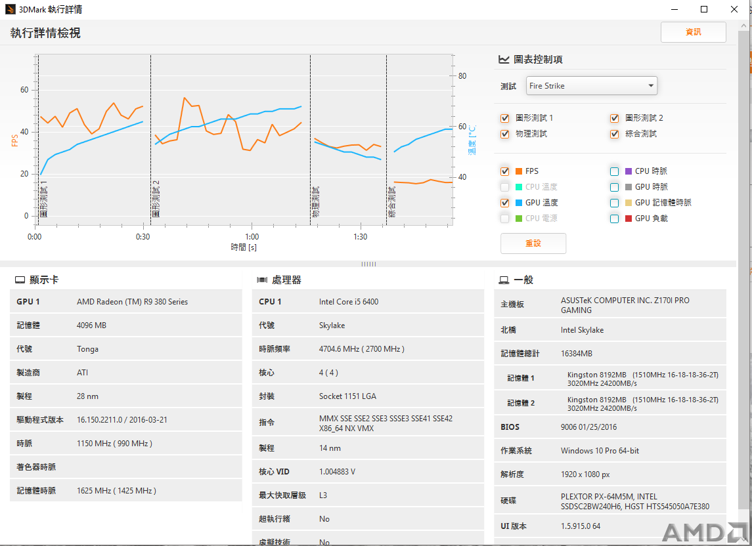Click the grayed CPU 電源 label
752x546 pixels.
tap(541, 219)
